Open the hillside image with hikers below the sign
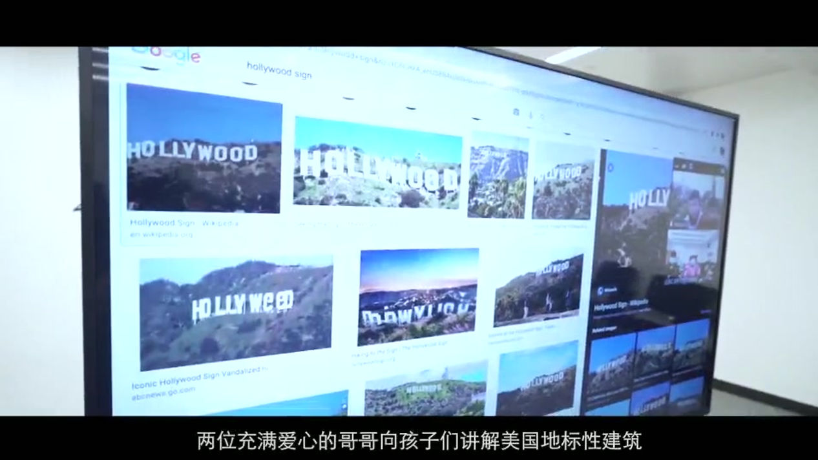The height and width of the screenshot is (460, 818). pos(538,291)
